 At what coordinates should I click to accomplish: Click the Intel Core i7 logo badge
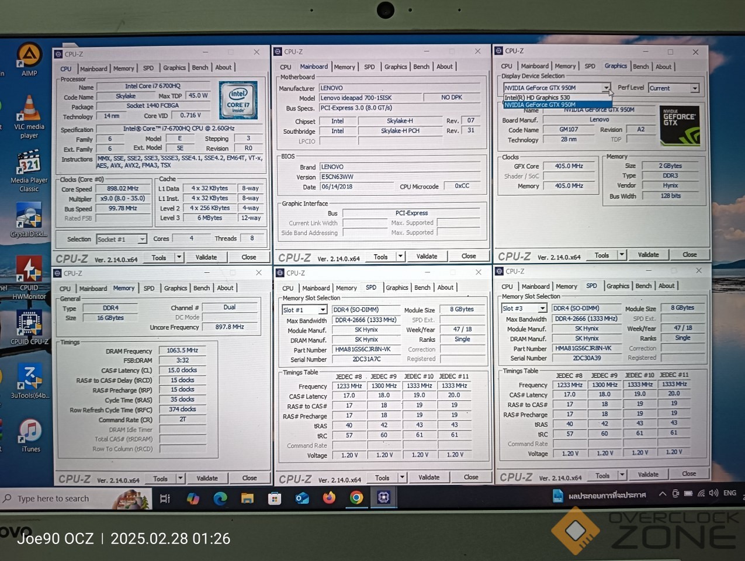(238, 101)
